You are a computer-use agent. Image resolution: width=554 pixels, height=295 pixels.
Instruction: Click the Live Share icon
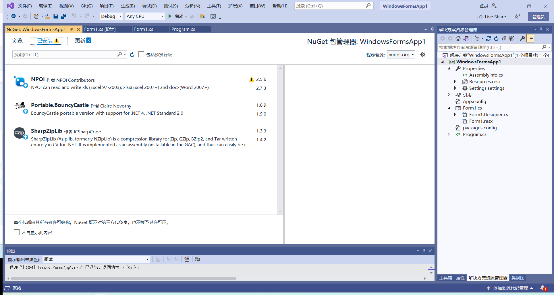(x=480, y=17)
